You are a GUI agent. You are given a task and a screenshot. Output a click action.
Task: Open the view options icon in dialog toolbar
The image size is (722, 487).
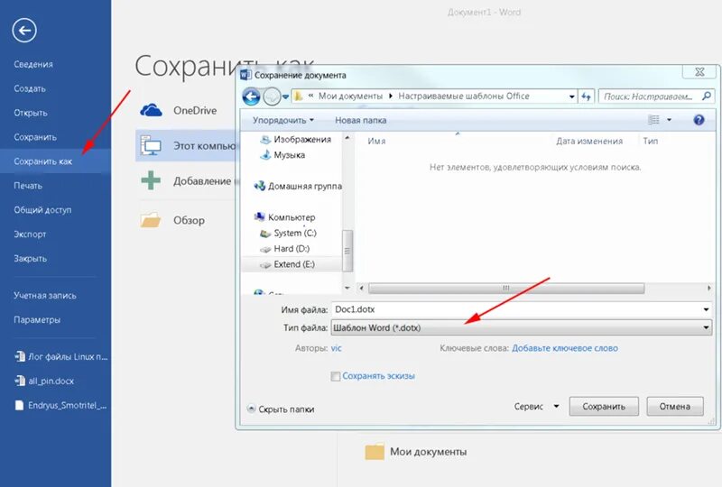(653, 120)
